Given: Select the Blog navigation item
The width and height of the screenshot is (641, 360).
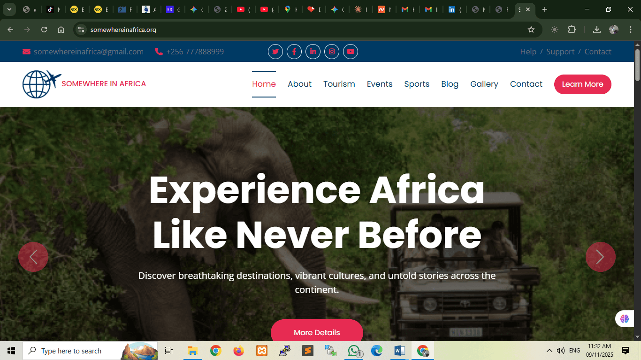Looking at the screenshot, I should (x=450, y=84).
